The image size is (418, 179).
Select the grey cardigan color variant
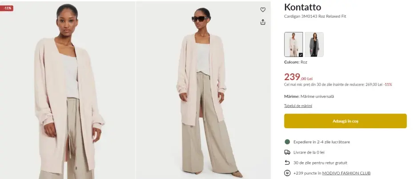314,44
